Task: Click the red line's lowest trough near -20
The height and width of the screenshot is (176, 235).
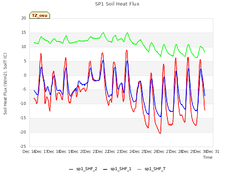Action: tap(160, 133)
